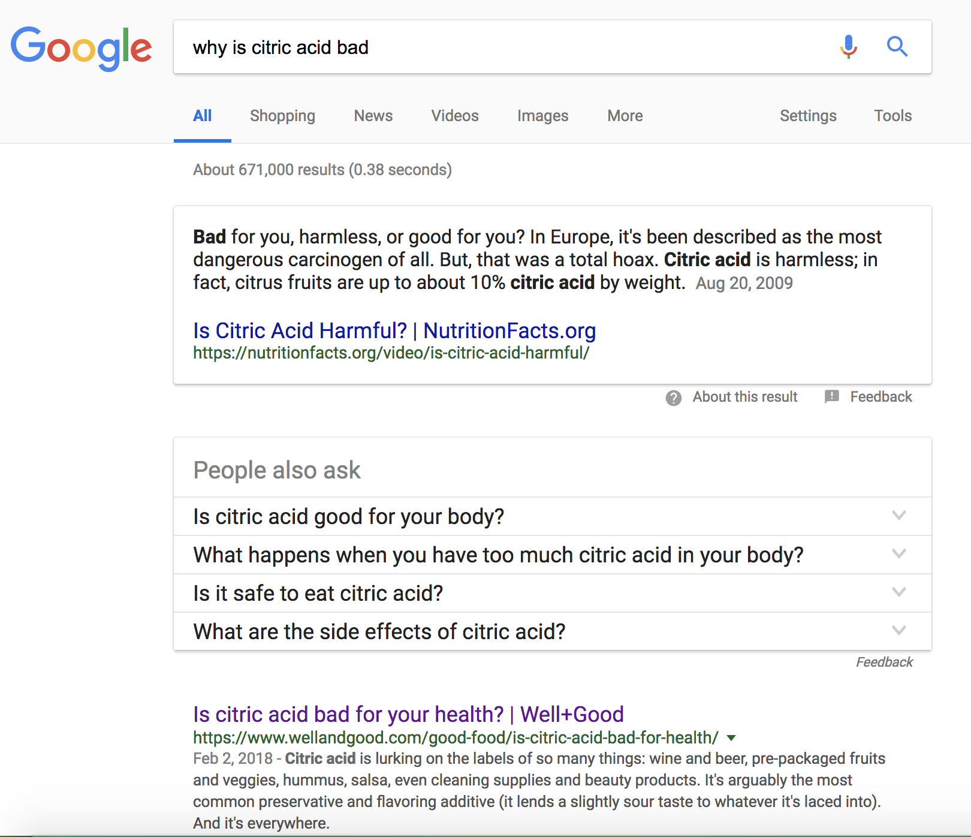Activate voice search with the microphone icon
This screenshot has height=837, width=971.
848,47
